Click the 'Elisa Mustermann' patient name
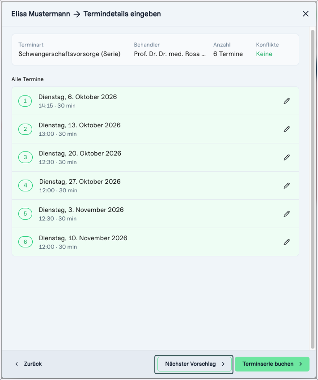Screen dimensions: 318x380 tap(41, 14)
